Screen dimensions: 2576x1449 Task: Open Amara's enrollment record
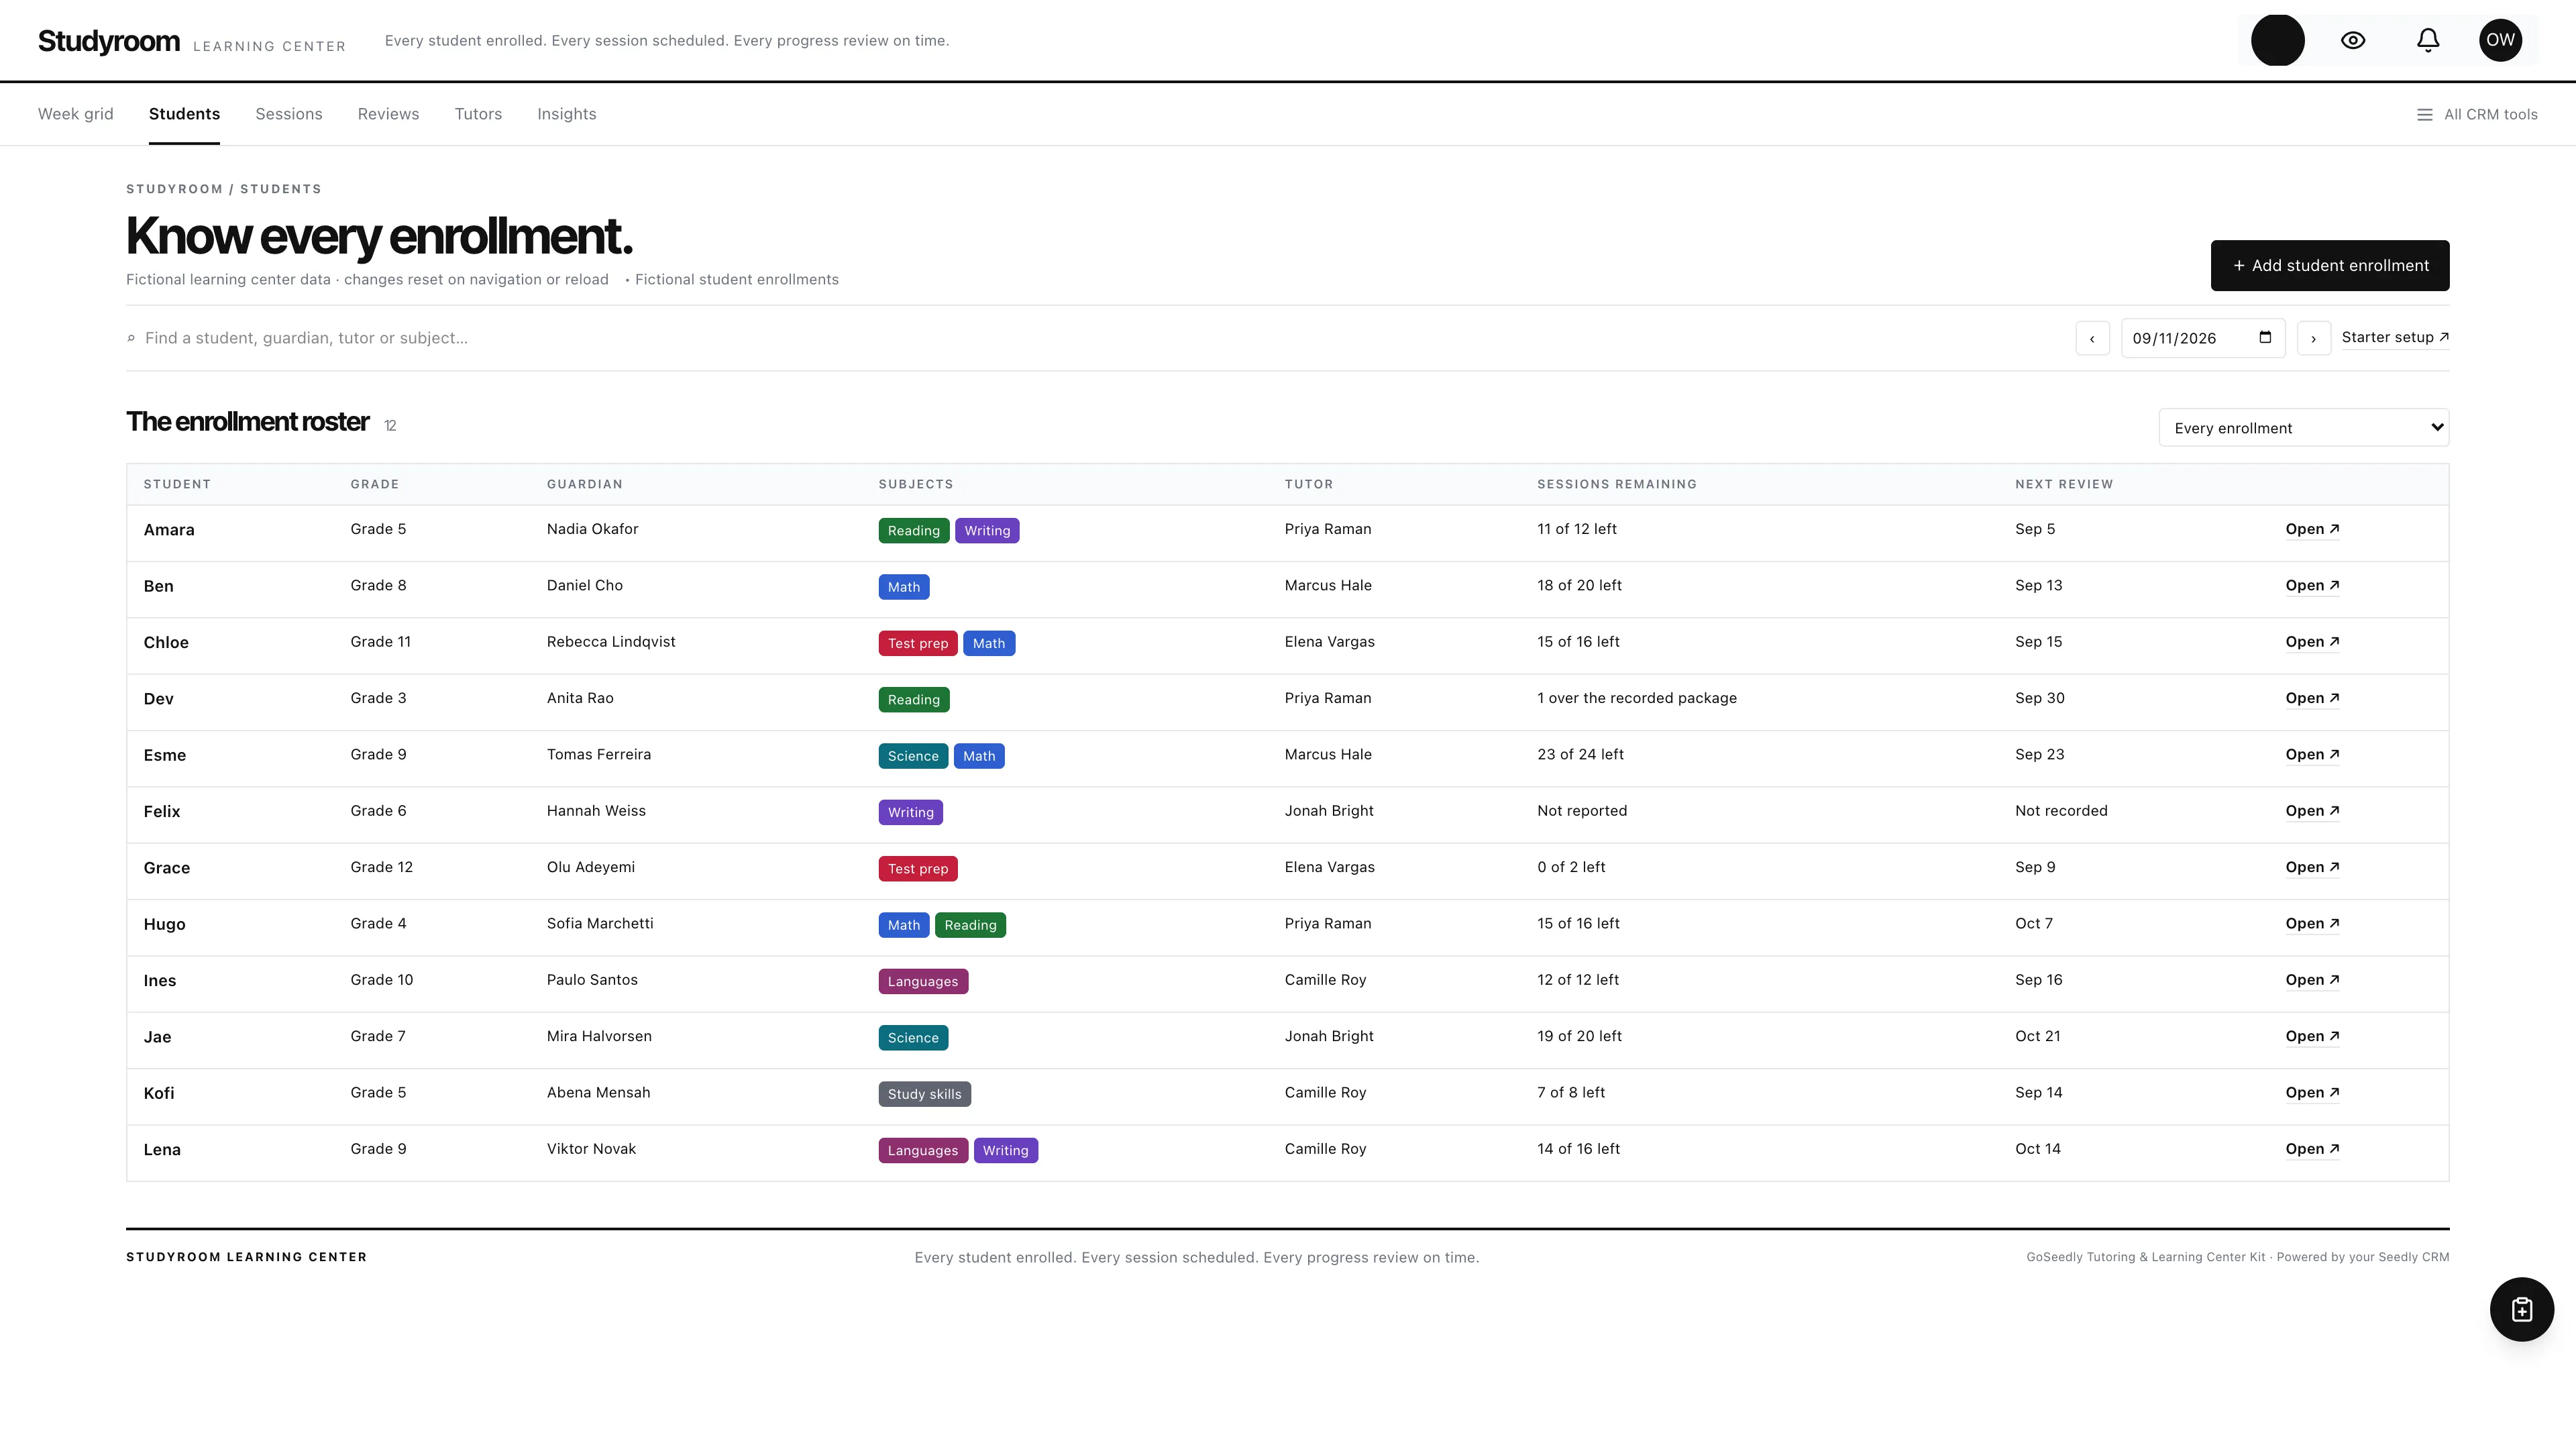(x=2312, y=529)
